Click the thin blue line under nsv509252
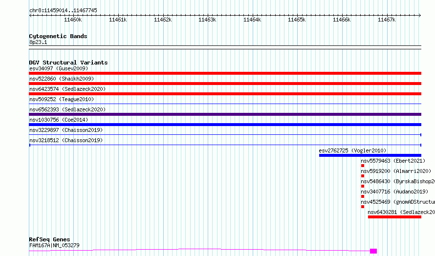This screenshot has height=256, width=435. point(225,104)
